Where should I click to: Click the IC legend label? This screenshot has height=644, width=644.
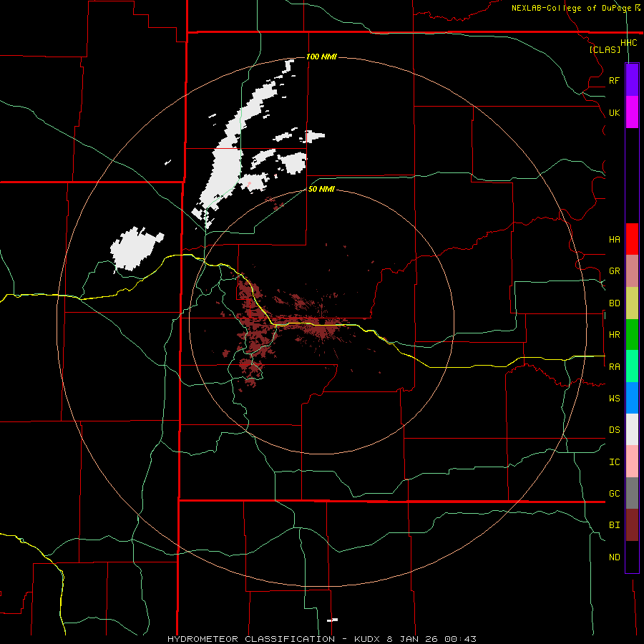coord(614,462)
